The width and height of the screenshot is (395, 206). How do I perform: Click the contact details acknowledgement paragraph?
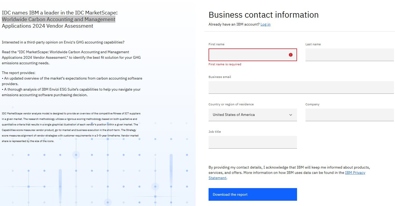(289, 173)
